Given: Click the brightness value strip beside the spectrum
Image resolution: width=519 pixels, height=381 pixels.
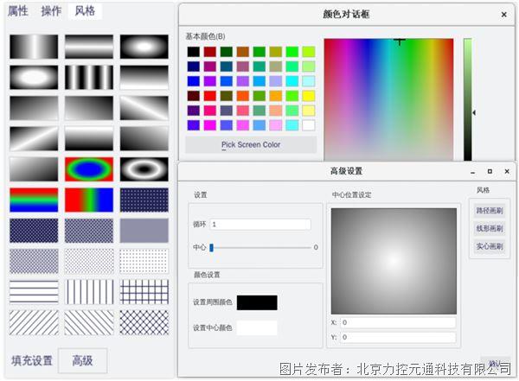Looking at the screenshot, I should 468,99.
